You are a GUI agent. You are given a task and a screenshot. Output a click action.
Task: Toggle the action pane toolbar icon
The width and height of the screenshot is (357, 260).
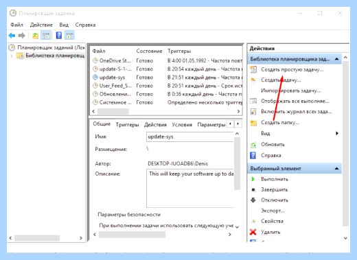click(69, 36)
